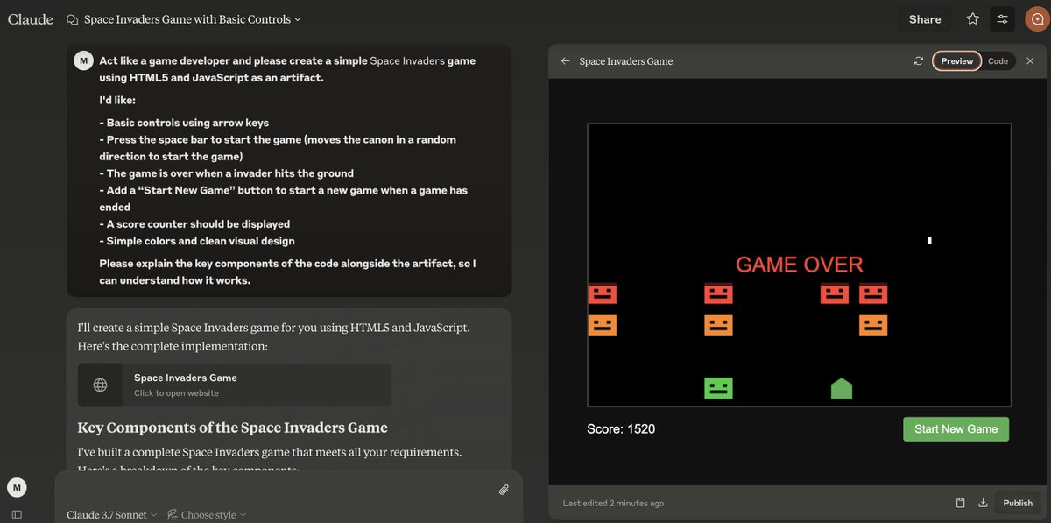Viewport: 1051px width, 523px height.
Task: Click the GAME OVER text
Action: tap(799, 265)
